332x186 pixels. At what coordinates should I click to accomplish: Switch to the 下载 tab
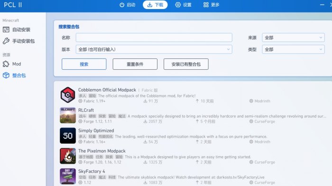(155, 5)
